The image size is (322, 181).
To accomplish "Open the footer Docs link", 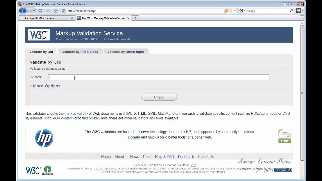I will tap(147, 157).
